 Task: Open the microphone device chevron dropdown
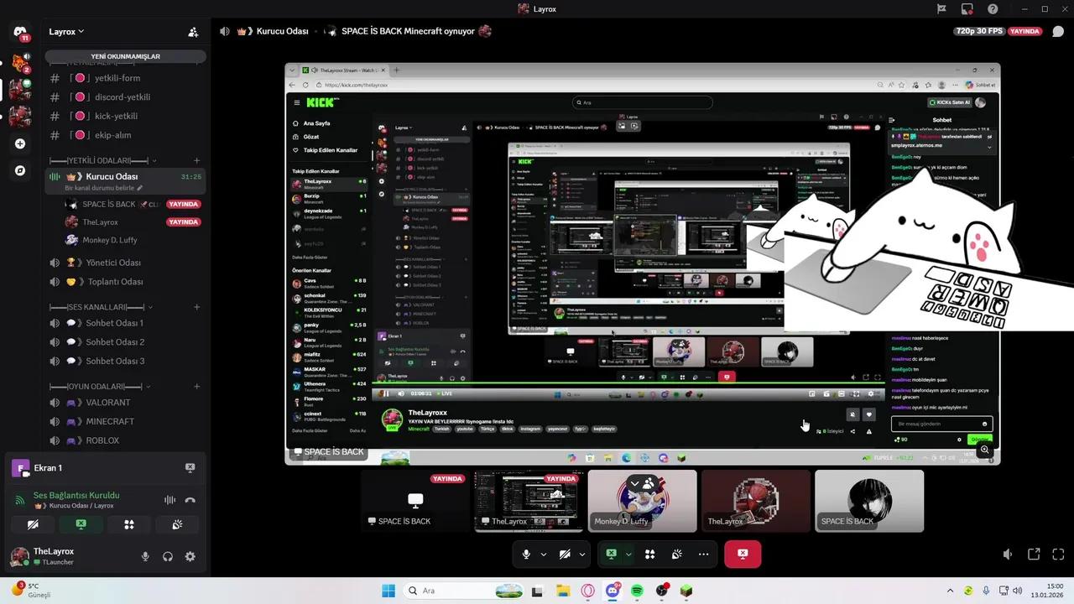(542, 554)
